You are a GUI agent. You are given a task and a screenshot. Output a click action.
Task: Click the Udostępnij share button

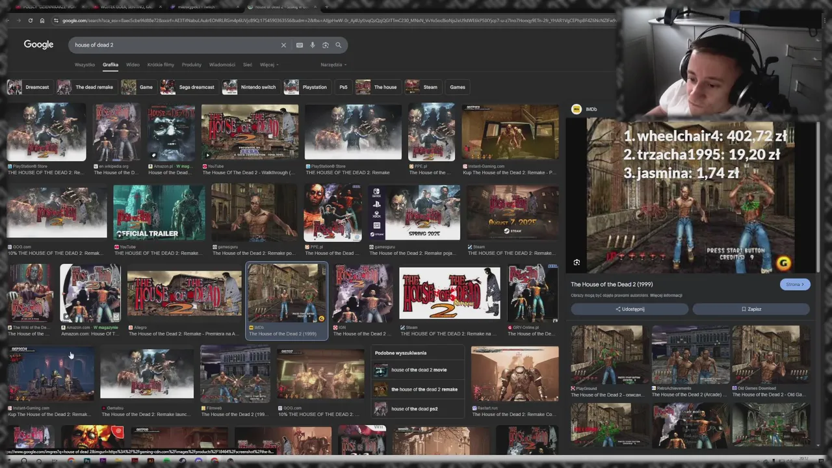pos(629,309)
